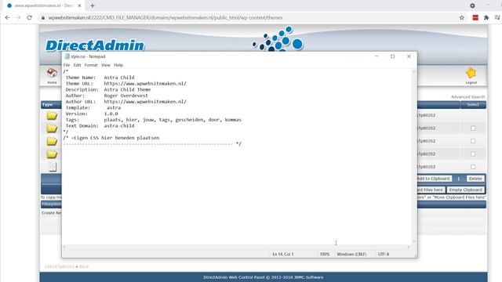Click the 'Version: 1.0.0' line
Image resolution: width=502 pixels, height=282 pixels.
(92, 114)
